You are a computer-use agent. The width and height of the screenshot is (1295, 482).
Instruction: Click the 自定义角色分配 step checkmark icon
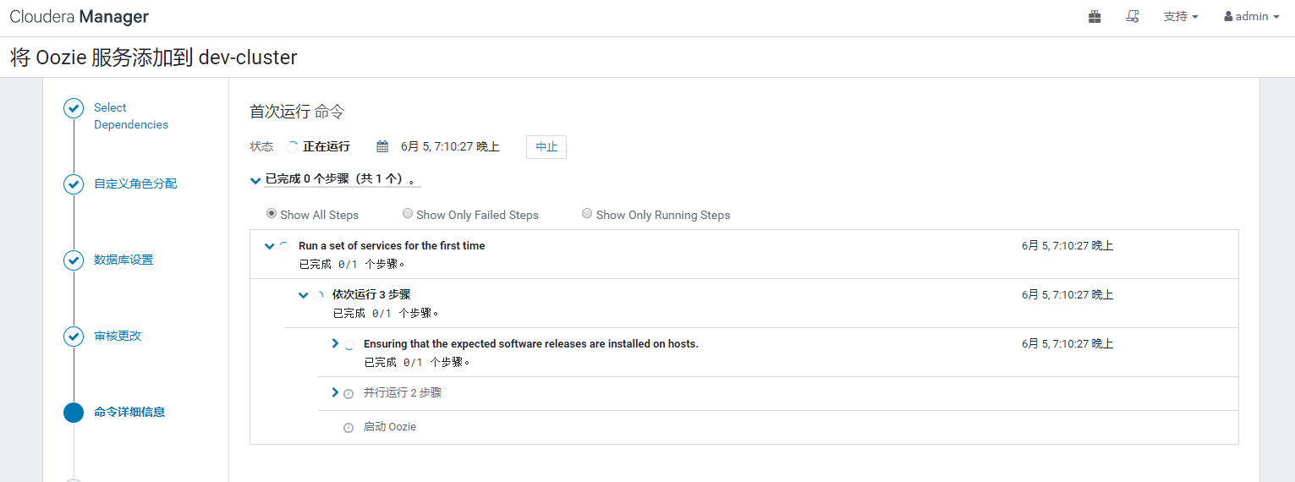click(x=74, y=184)
